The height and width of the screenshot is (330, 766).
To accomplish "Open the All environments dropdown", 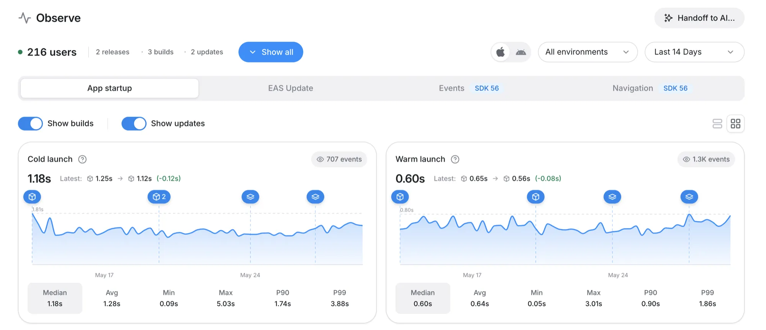I will click(588, 52).
